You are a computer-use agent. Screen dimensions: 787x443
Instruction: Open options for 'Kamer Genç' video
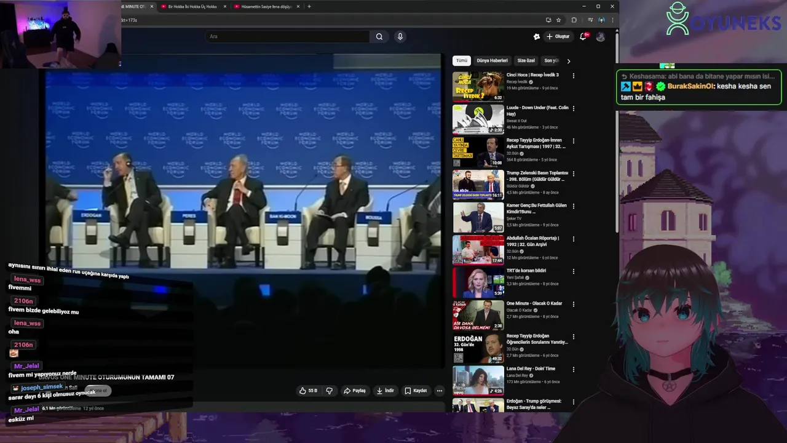click(x=574, y=206)
